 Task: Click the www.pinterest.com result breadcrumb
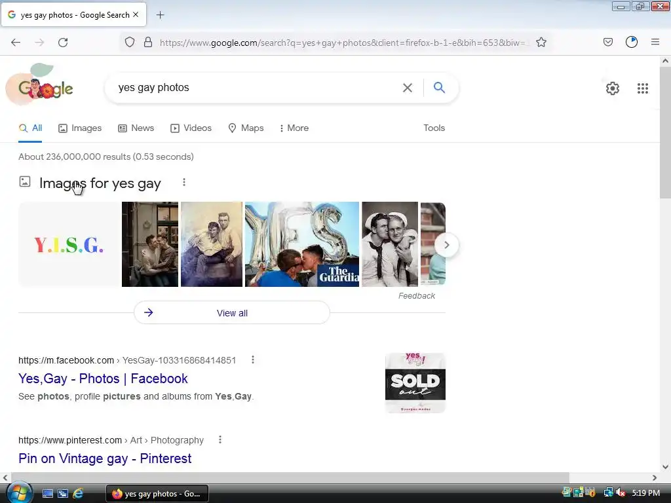[111, 440]
